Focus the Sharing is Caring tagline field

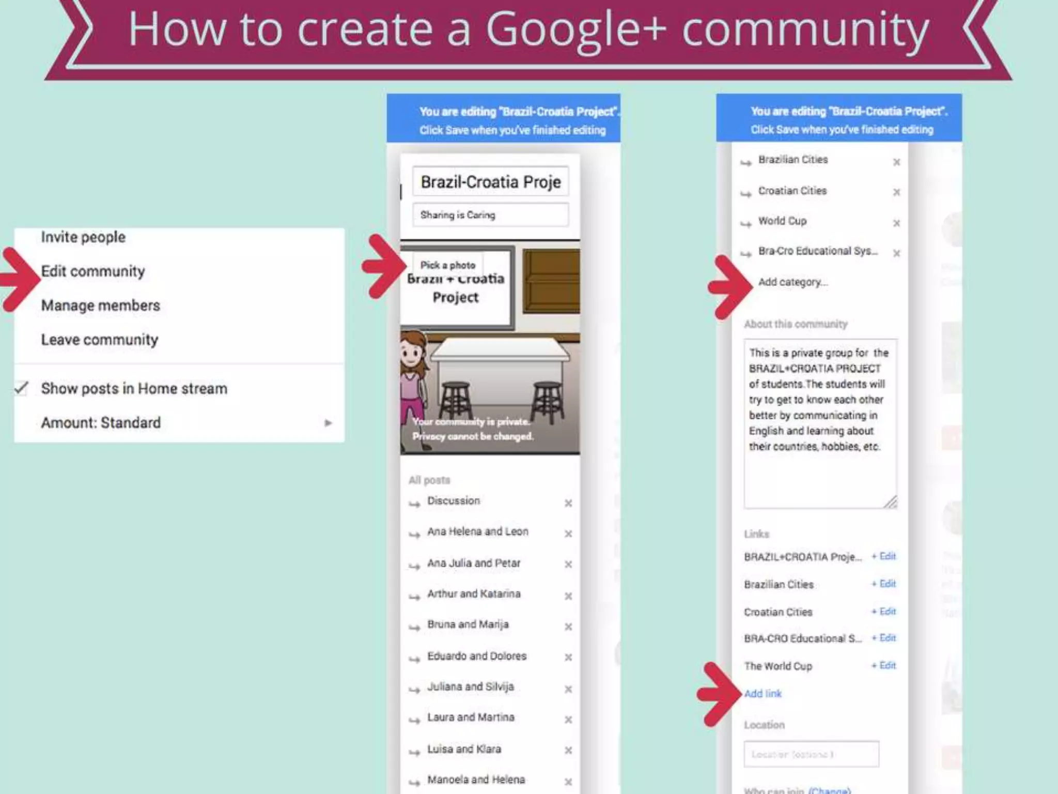(490, 215)
